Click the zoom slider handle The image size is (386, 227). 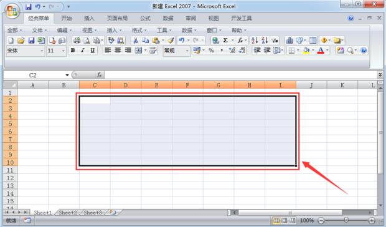pyautogui.click(x=346, y=220)
